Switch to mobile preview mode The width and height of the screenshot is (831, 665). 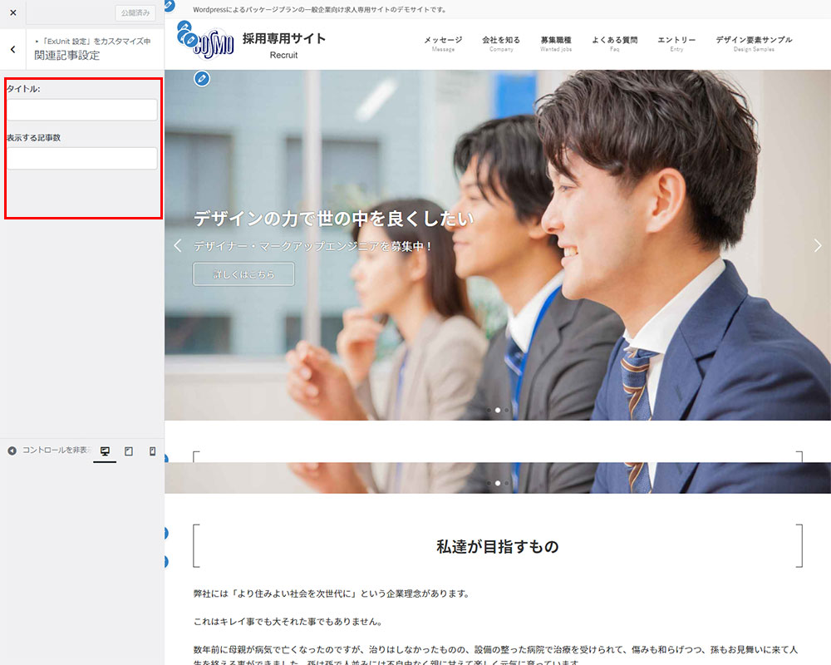tap(152, 451)
